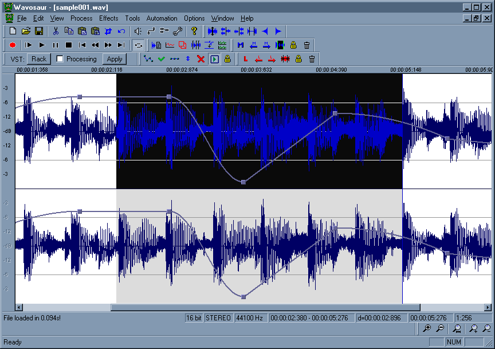Delete envelope points with red X
495x349 pixels.
[201, 59]
